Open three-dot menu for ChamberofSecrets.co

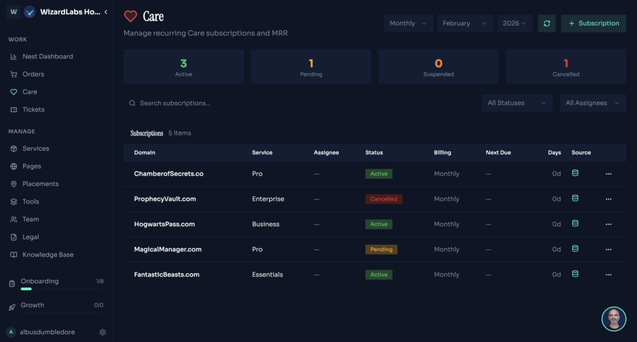608,174
